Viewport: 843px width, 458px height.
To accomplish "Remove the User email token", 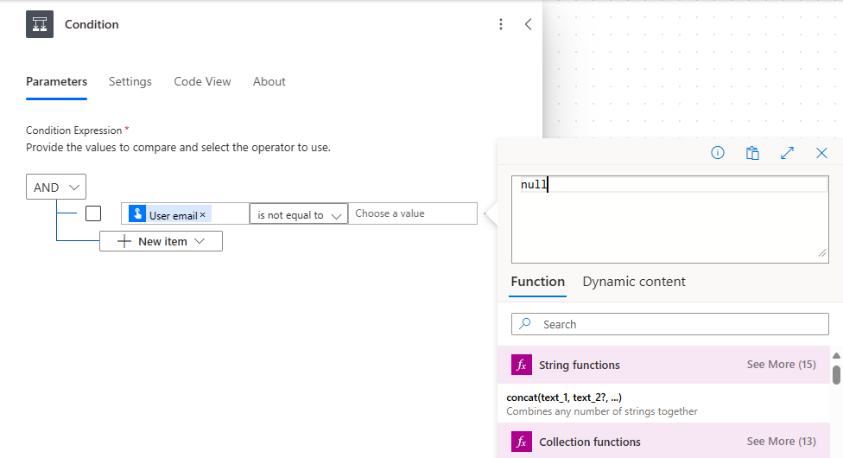I will pos(203,215).
